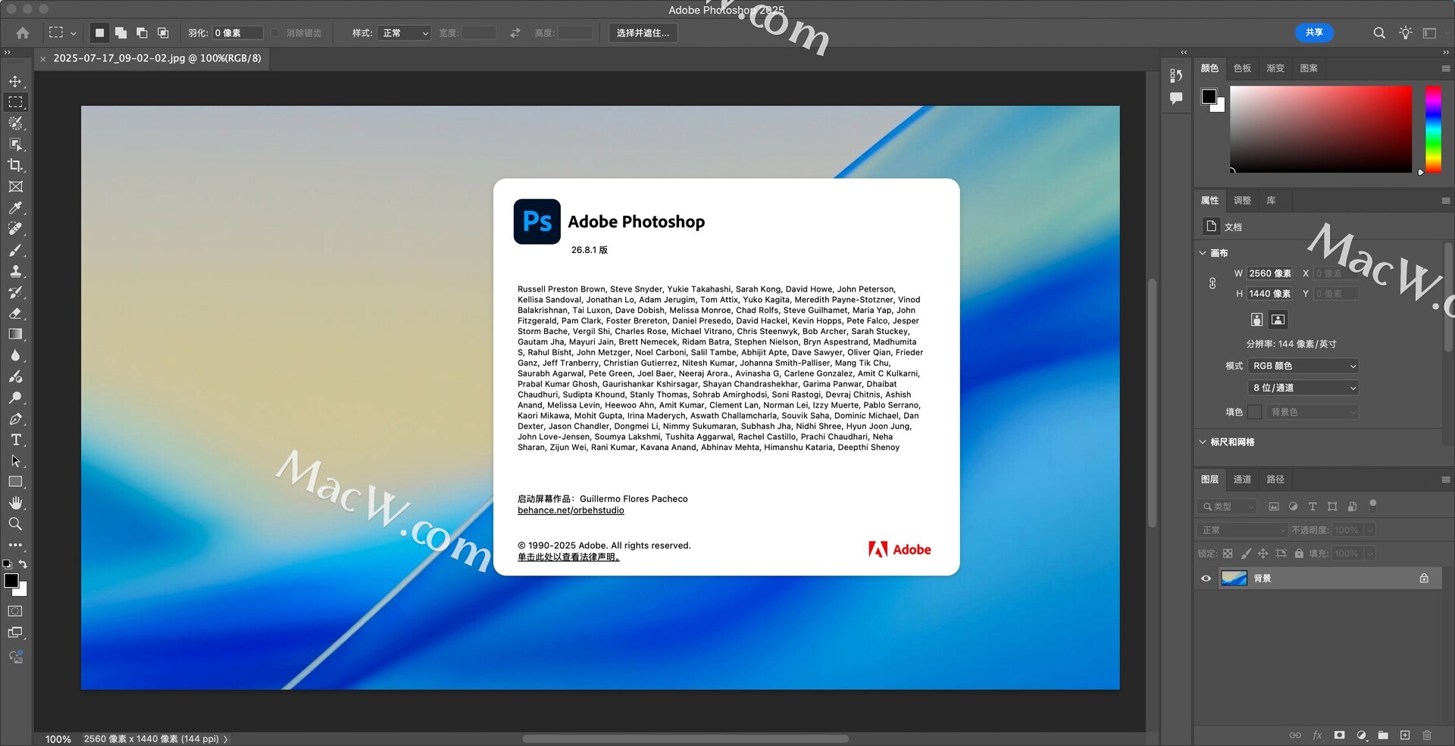Pick a color in the red color field
Screen dimensions: 1455x746
tap(1321, 129)
